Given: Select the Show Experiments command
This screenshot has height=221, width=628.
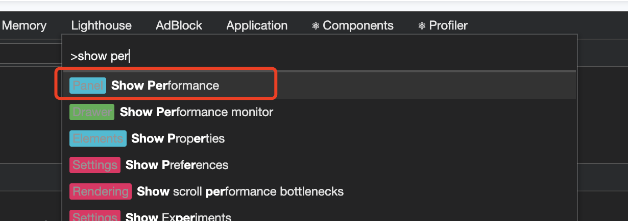Looking at the screenshot, I should click(x=178, y=217).
